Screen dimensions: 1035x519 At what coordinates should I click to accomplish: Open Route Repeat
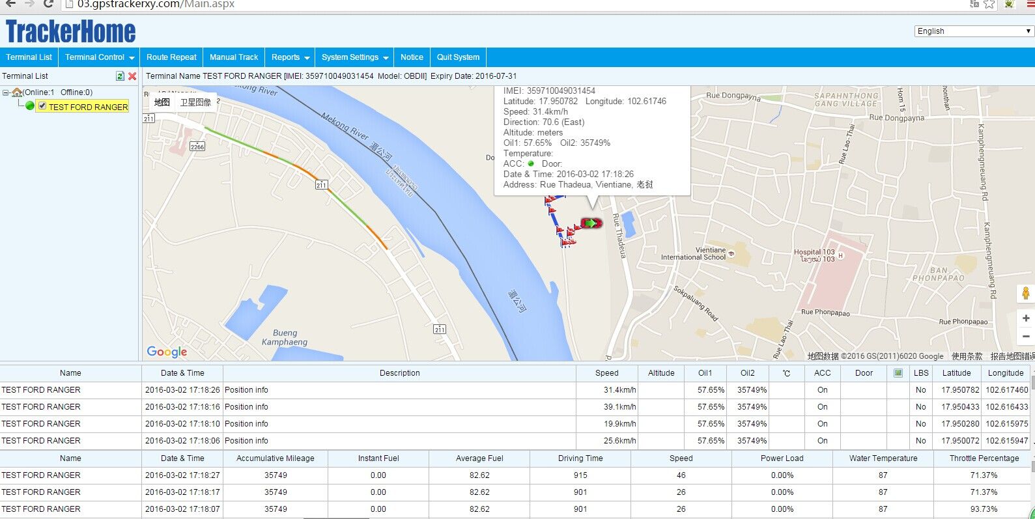pos(171,57)
